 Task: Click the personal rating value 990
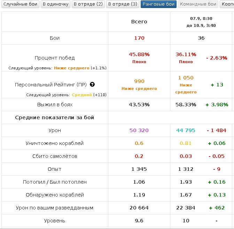[x=139, y=81]
